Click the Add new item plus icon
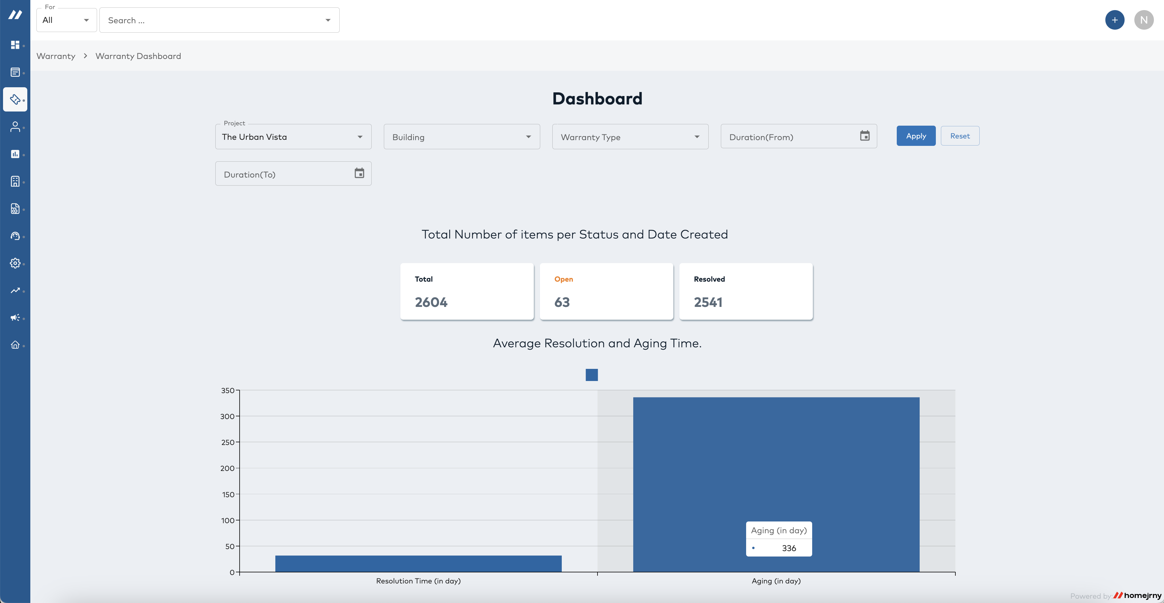 tap(1114, 19)
